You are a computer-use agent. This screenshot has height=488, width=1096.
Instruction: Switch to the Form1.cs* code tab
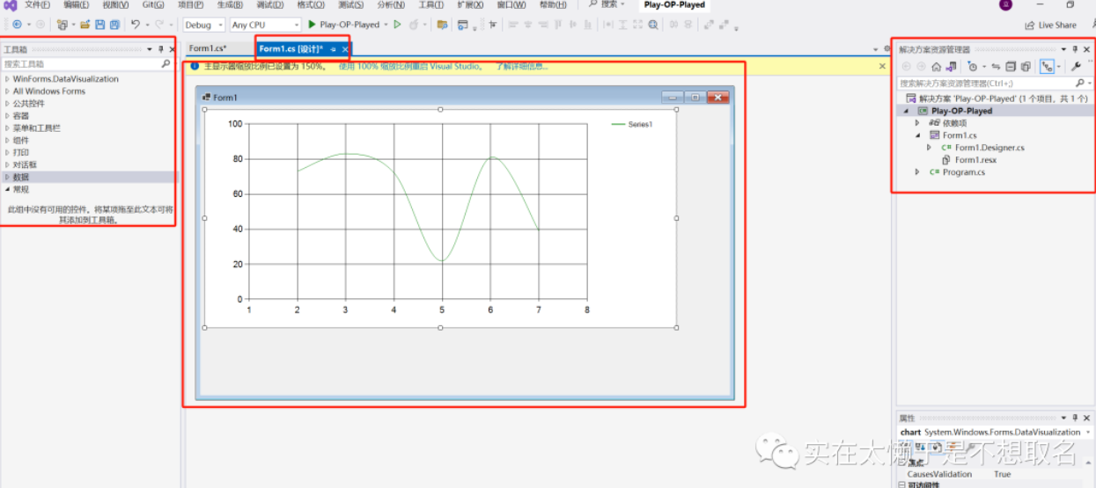click(208, 48)
